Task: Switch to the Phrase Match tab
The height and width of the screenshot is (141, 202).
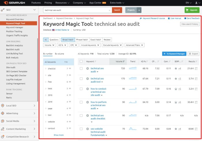Action: [x=82, y=40]
